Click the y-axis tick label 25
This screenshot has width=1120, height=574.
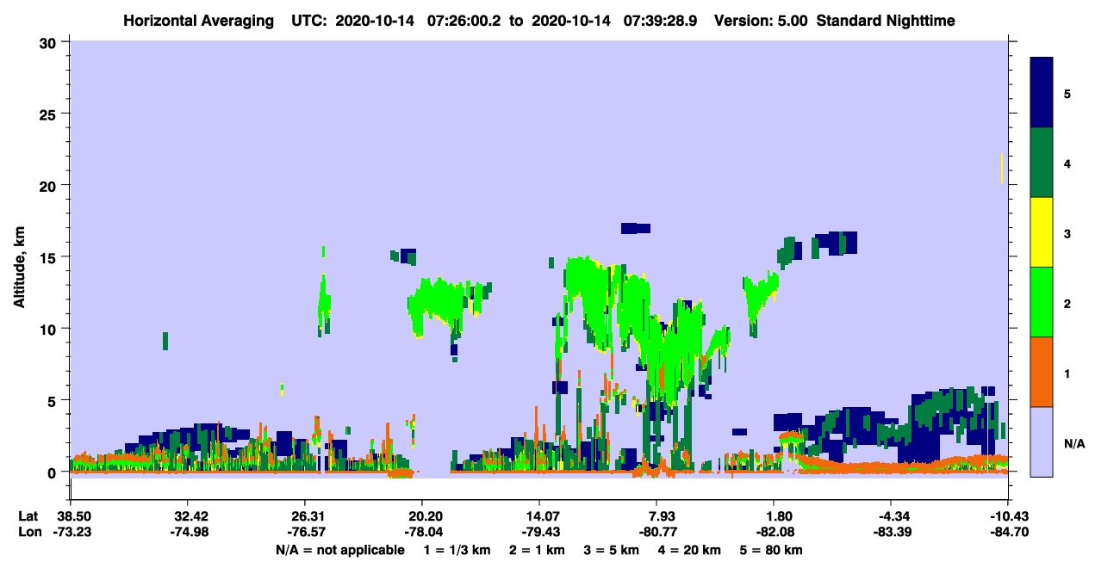tap(49, 114)
